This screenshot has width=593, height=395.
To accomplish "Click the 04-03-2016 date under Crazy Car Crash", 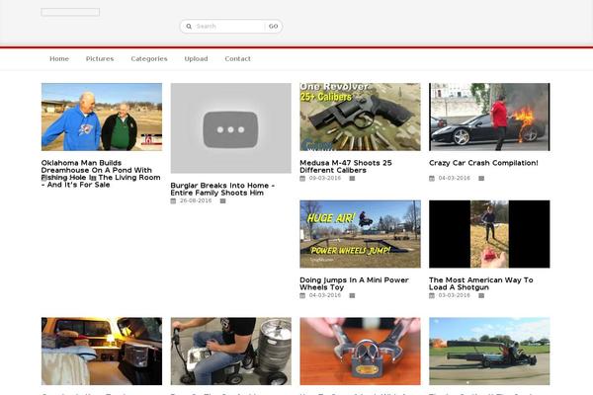I will pyautogui.click(x=455, y=179).
